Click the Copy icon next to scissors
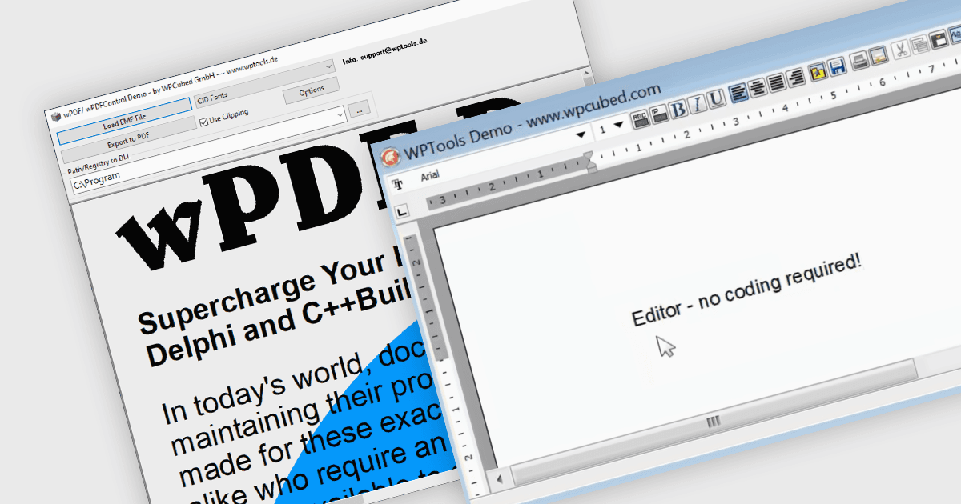Viewport: 961px width, 504px height. 920,43
